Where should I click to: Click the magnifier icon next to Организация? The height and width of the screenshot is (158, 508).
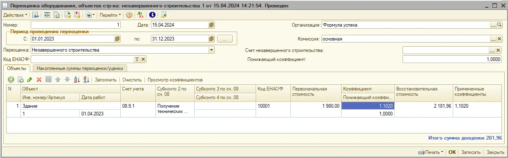499,25
